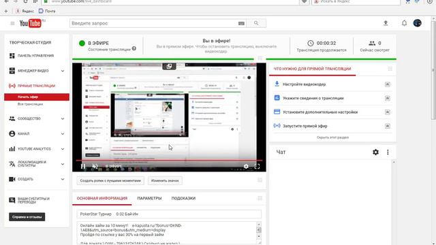Click the pop-out icon atop the video preview
436x245 pixels.
[x=169, y=67]
